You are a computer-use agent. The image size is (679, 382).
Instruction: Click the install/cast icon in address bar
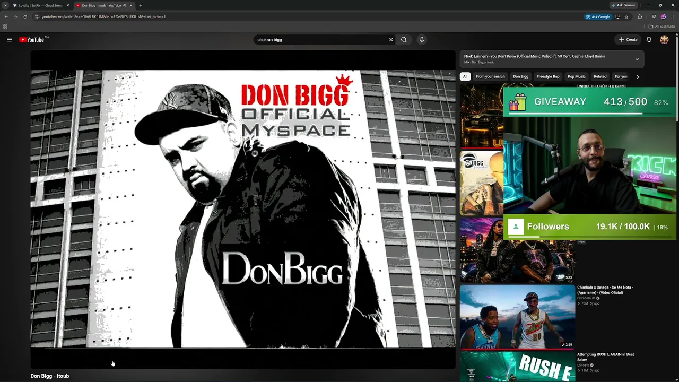point(617,16)
